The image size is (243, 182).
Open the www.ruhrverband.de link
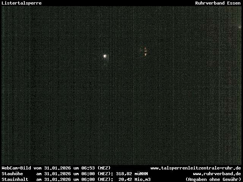217,174
